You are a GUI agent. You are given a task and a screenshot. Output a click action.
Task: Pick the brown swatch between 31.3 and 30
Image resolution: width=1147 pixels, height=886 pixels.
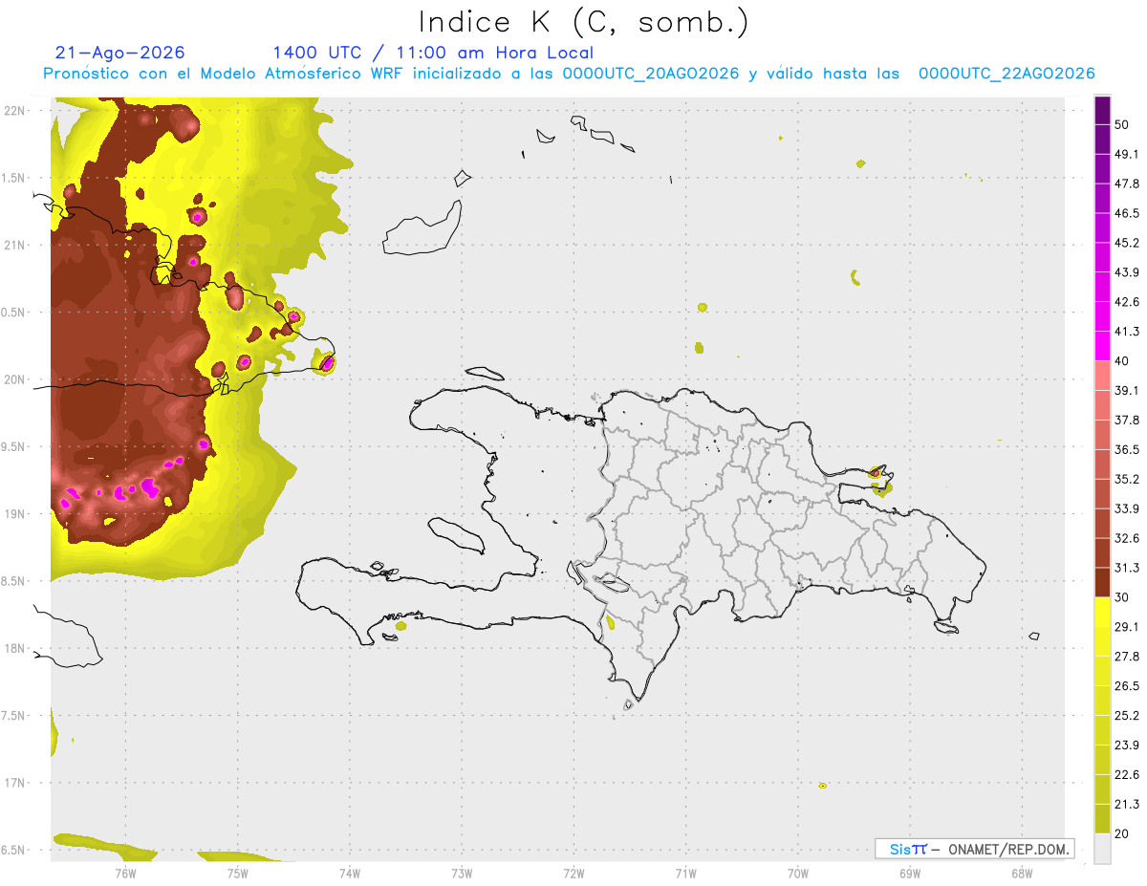1102,582
